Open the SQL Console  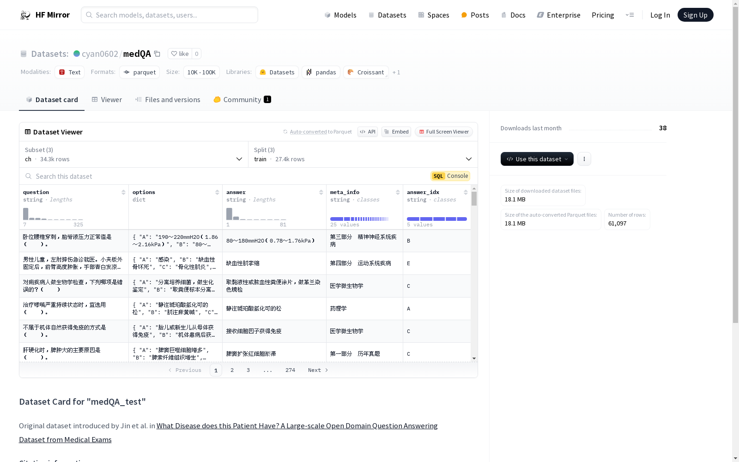coord(450,176)
